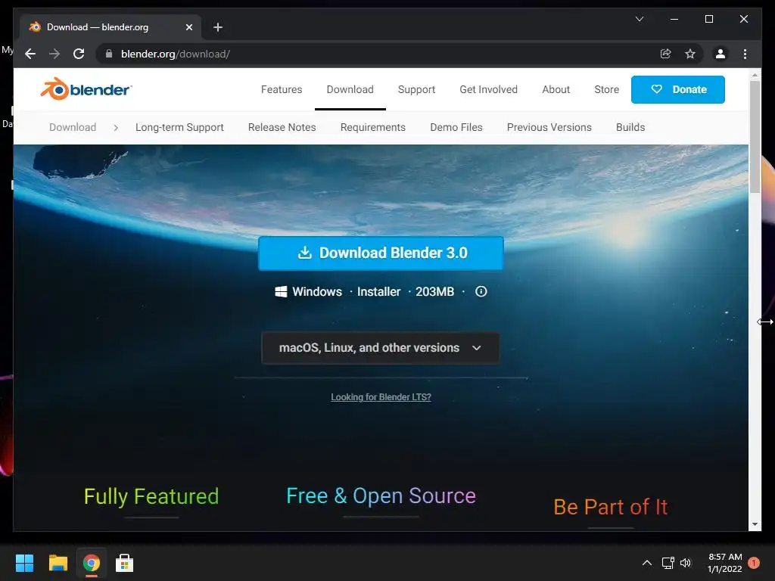Select Download in main navigation
The width and height of the screenshot is (775, 581).
pos(350,89)
